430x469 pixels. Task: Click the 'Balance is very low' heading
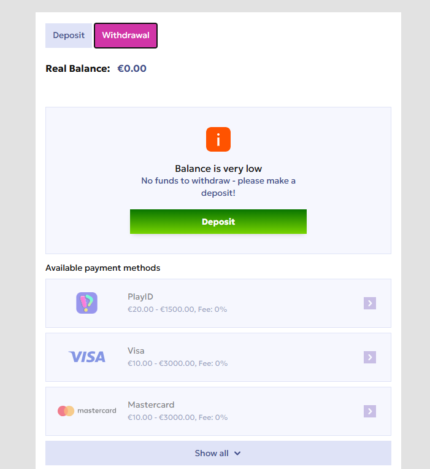click(x=218, y=169)
